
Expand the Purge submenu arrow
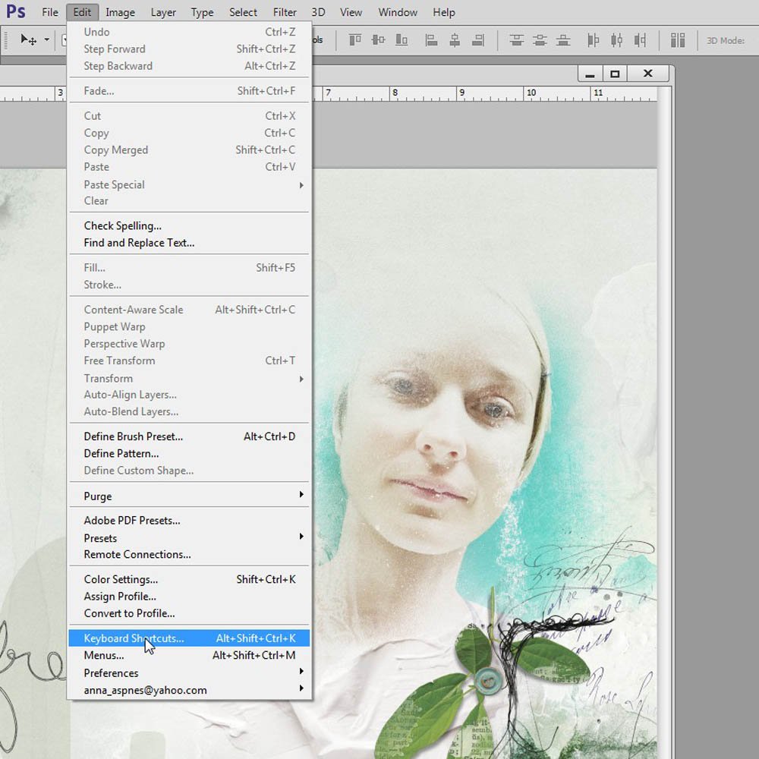coord(301,494)
